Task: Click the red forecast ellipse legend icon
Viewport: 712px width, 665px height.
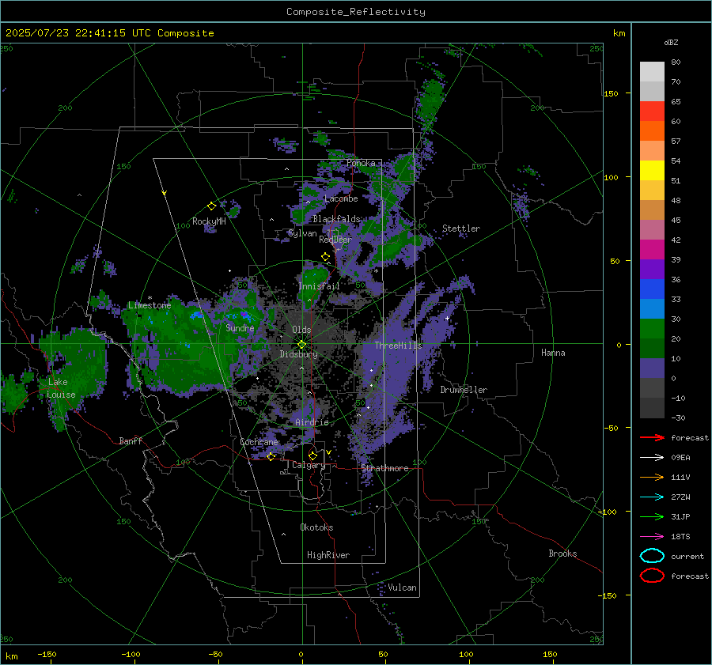Action: pyautogui.click(x=652, y=576)
